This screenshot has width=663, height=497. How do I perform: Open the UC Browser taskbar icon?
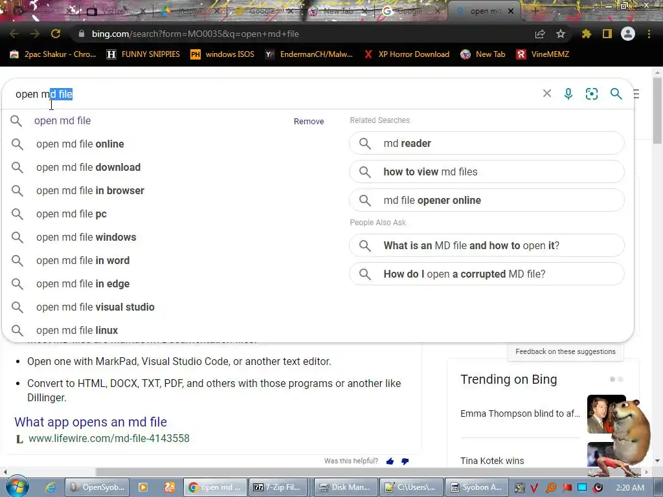[x=170, y=487]
